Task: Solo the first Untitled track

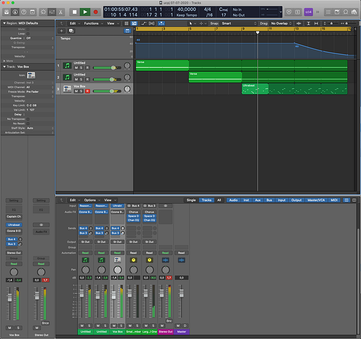Action: coord(81,68)
